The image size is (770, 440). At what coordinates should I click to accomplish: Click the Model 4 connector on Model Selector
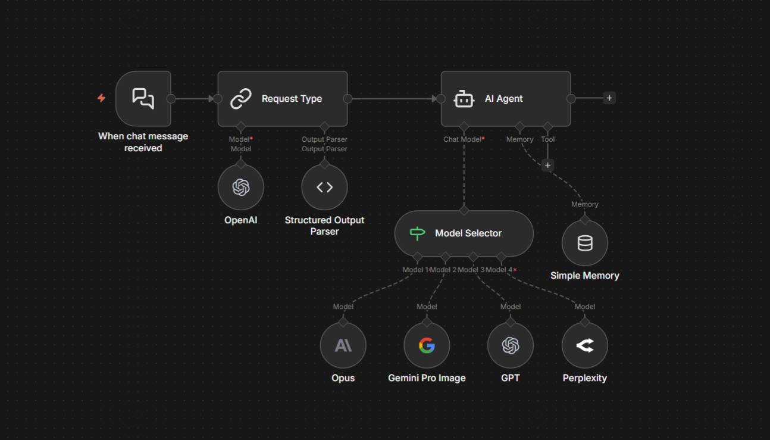(x=500, y=257)
